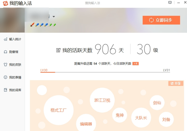187x131 pixels.
Task: Open the 我的词库 tab
Action: click(x=12, y=90)
